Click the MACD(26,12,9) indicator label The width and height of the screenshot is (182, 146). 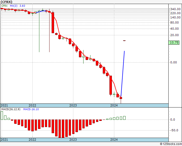tap(11, 109)
